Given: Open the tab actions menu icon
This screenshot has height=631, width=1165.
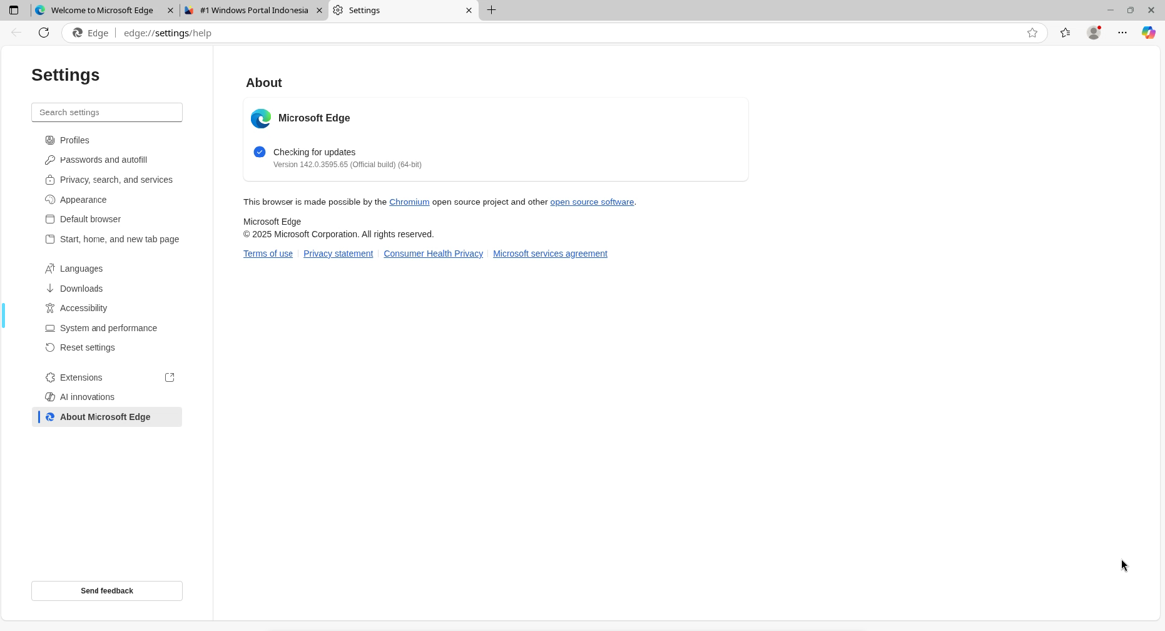Looking at the screenshot, I should coord(14,10).
